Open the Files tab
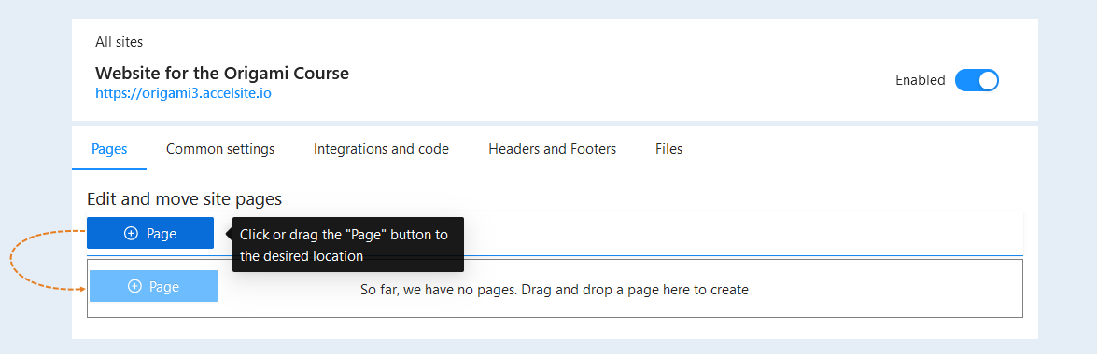 [668, 149]
